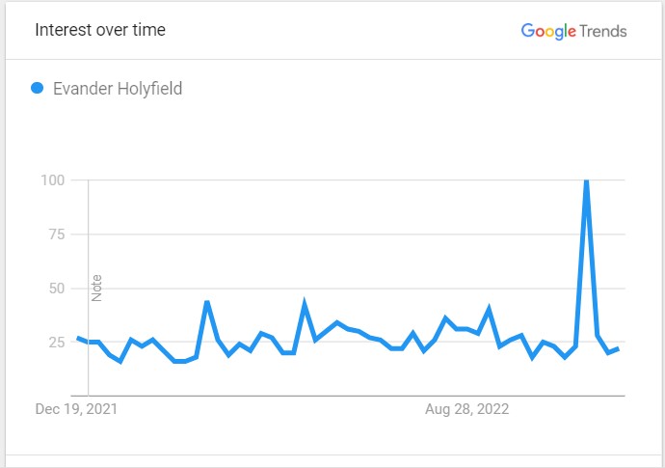
Task: Click the peak near 40 before Aug 28 label
Action: pyautogui.click(x=489, y=309)
